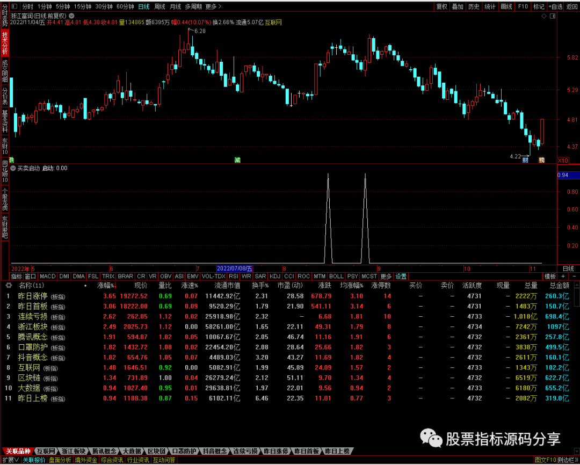Click the 设置 settings button in indicator bar
Screen dimensions: 580x465
point(401,277)
